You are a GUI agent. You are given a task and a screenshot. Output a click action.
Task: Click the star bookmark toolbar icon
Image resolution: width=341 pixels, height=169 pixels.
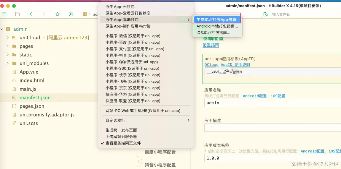pyautogui.click(x=58, y=14)
